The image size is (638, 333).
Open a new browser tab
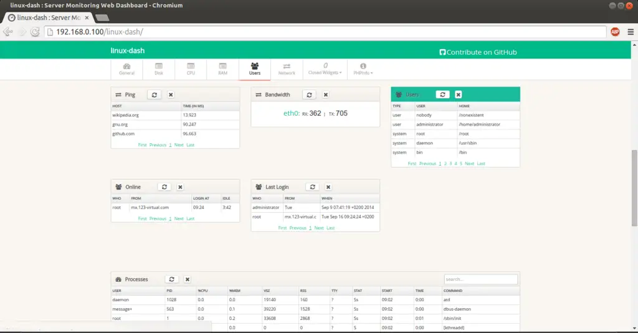pos(102,17)
